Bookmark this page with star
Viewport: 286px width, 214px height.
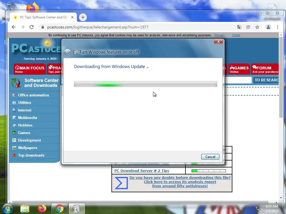[257, 27]
